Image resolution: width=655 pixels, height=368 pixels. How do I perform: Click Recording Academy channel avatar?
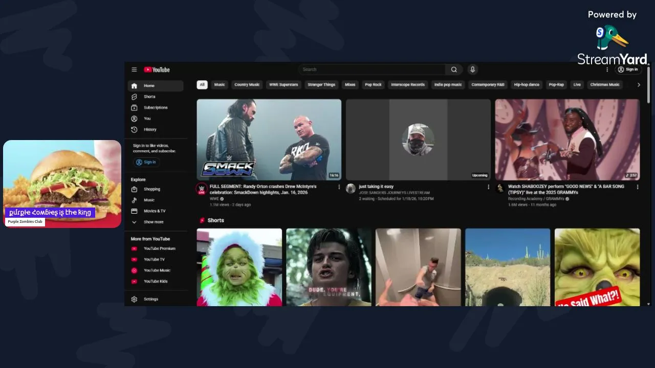point(500,189)
